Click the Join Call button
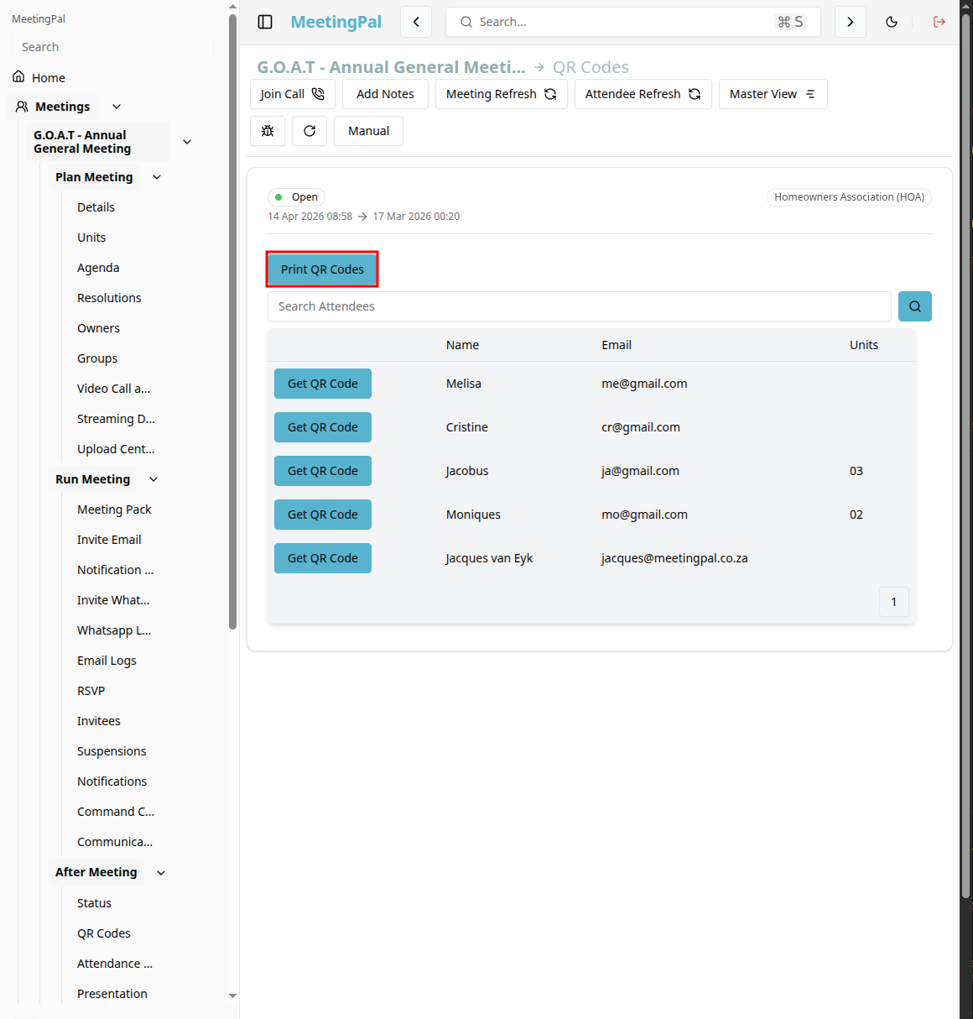 pos(293,94)
